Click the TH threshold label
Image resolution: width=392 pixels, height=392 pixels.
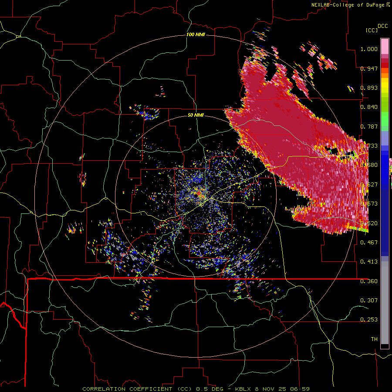point(374,339)
